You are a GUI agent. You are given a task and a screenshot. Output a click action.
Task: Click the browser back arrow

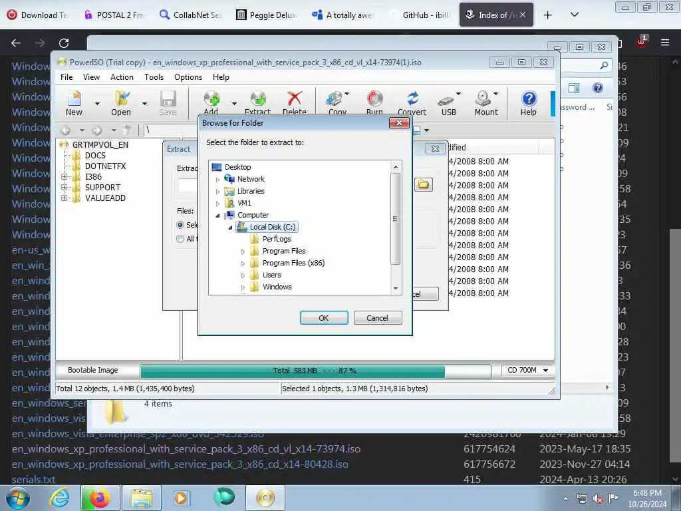point(16,43)
